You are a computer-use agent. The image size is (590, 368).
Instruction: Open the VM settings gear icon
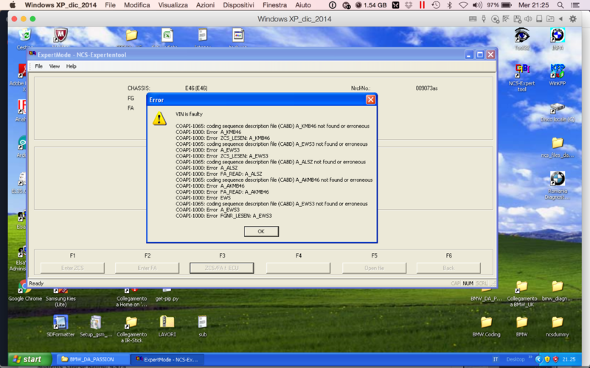point(573,19)
